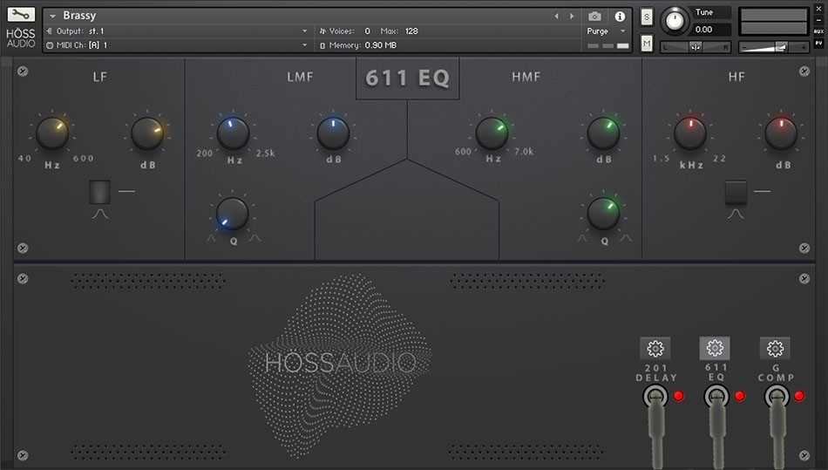
Task: Toggle the 611 EQ red power LED
Action: pyautogui.click(x=739, y=396)
